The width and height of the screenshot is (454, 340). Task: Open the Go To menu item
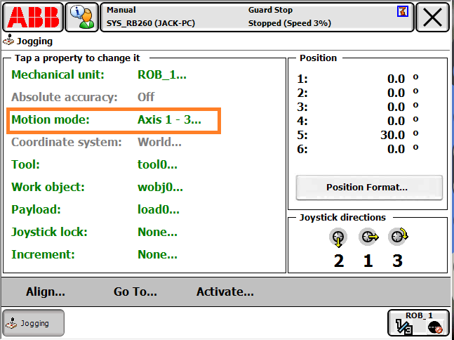coord(135,292)
